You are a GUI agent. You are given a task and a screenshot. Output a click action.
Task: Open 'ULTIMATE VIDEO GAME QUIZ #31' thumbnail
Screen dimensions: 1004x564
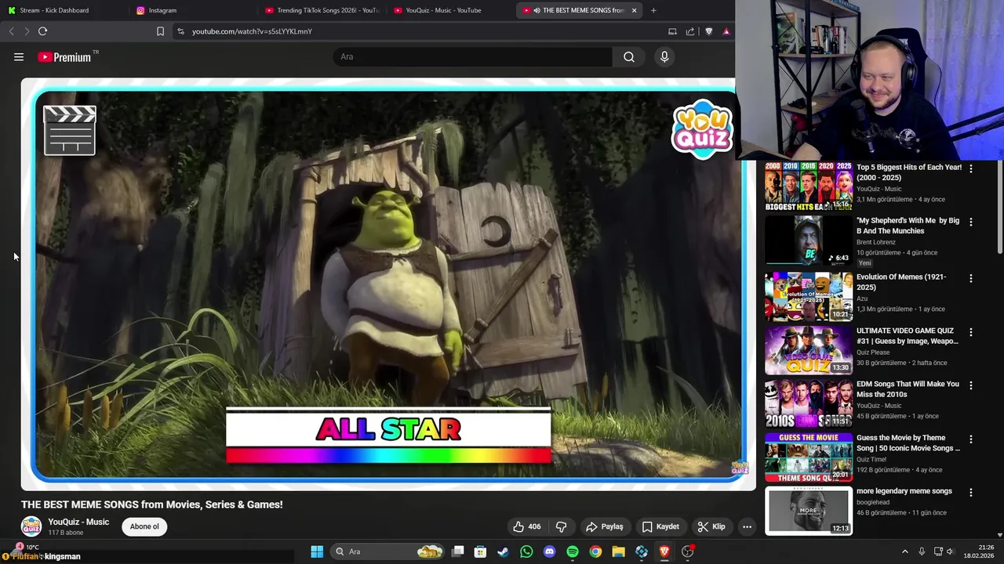(809, 350)
